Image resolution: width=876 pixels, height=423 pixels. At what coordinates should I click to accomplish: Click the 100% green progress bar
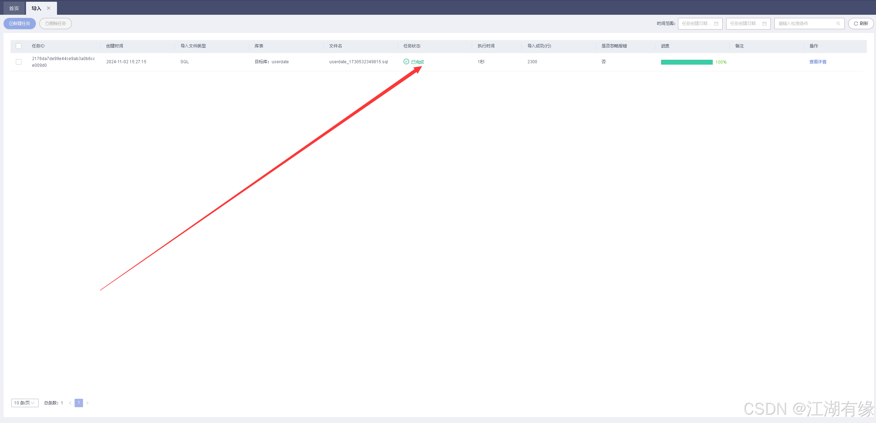686,62
